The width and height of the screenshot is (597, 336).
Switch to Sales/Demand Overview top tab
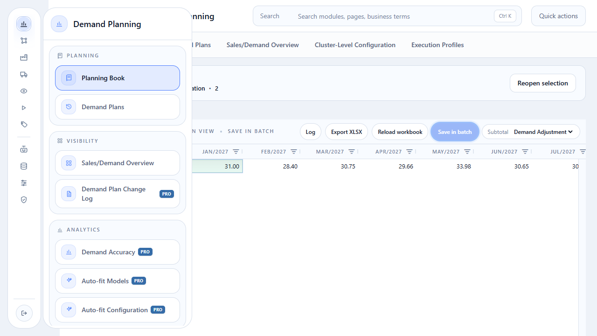[263, 45]
